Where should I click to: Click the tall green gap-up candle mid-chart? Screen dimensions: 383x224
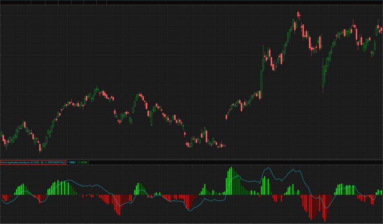(x=262, y=80)
